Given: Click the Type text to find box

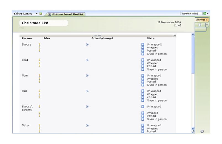Looking at the screenshot, I should 192,14.
